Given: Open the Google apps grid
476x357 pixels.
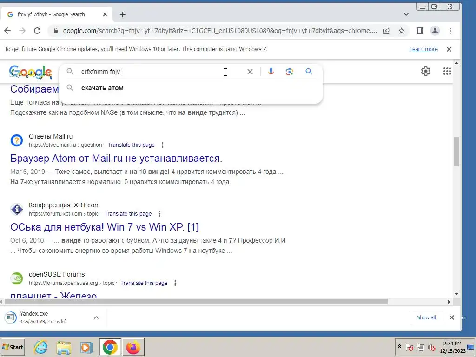Looking at the screenshot, I should [447, 71].
